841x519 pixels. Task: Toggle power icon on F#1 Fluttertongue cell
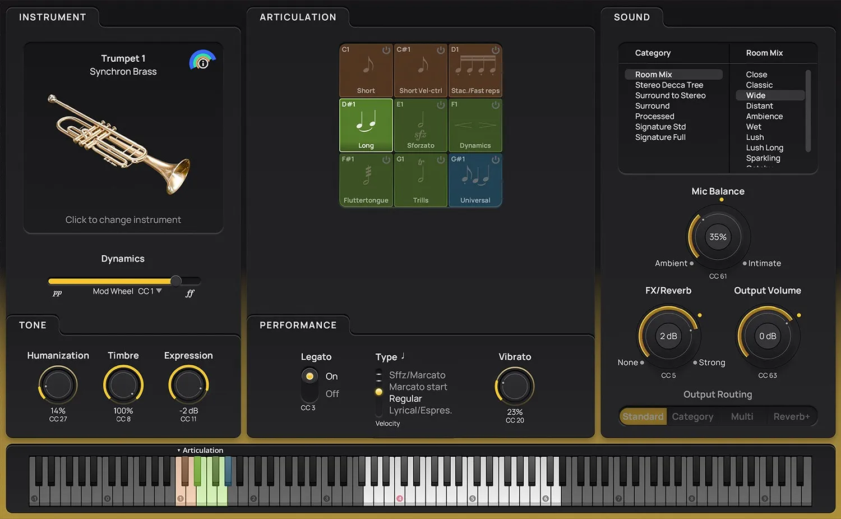386,160
